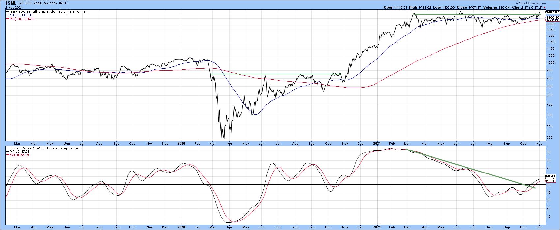Click the 1100 price axis label

(550, 48)
